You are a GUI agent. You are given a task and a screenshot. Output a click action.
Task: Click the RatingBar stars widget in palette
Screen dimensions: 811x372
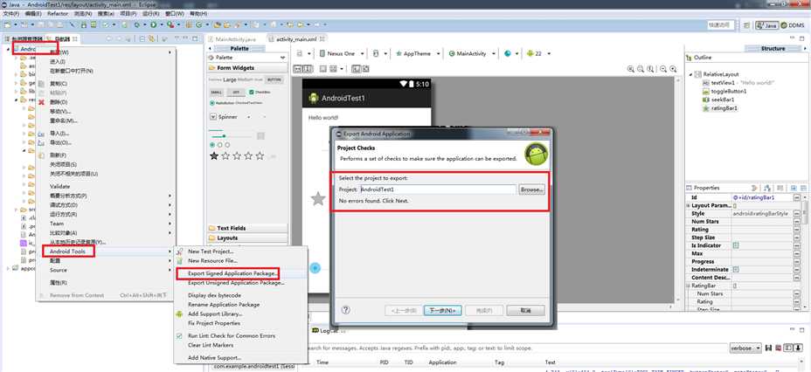click(x=238, y=155)
